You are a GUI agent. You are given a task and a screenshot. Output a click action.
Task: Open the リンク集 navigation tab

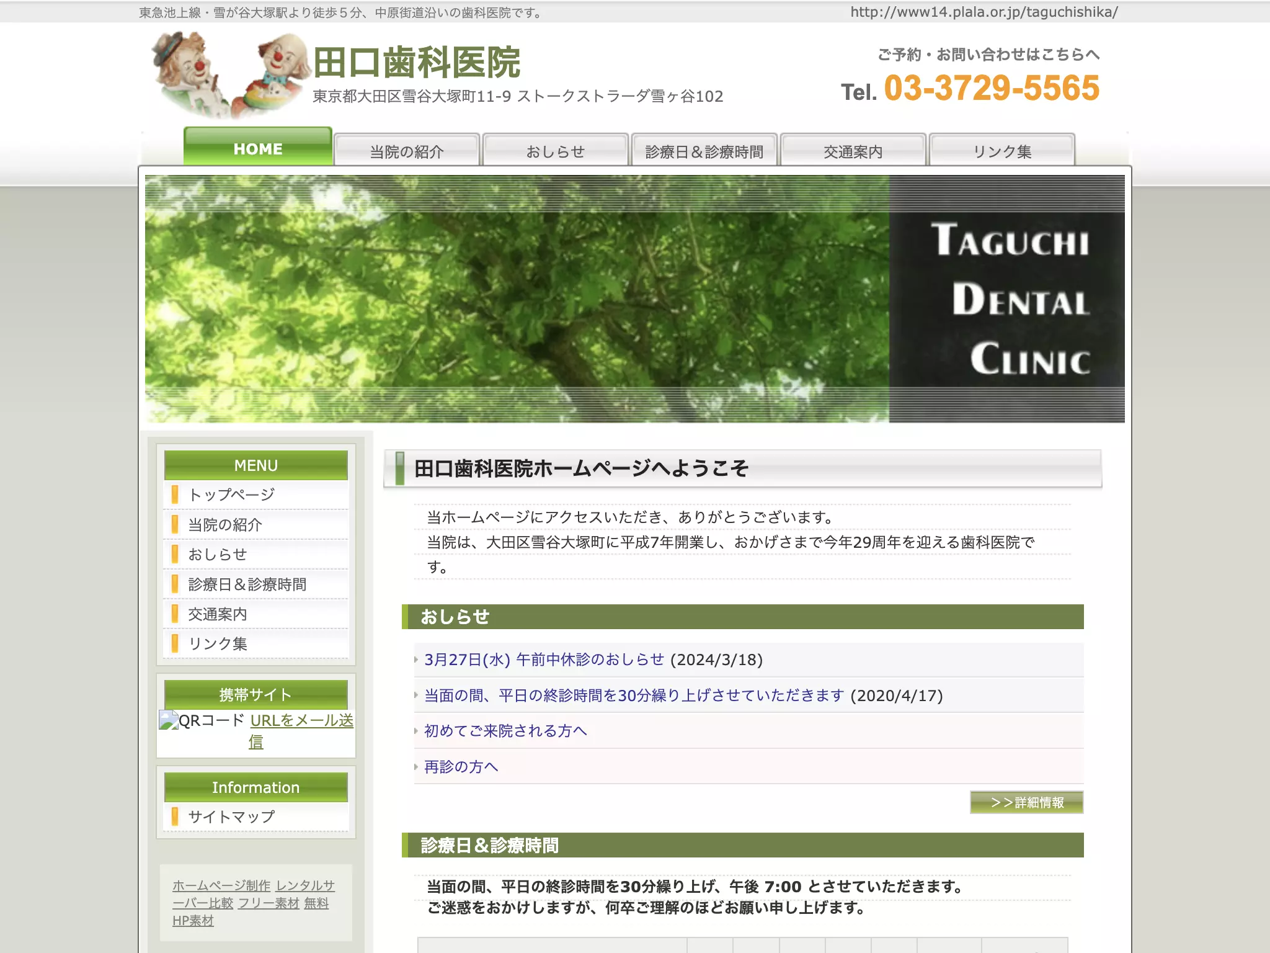click(1002, 151)
